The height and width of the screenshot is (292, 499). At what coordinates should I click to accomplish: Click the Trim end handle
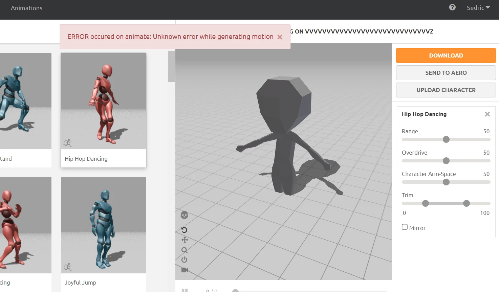coord(467,203)
